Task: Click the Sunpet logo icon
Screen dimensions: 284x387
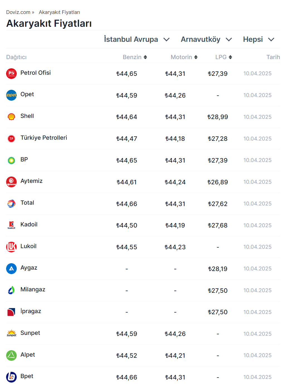Action: pos(11,333)
